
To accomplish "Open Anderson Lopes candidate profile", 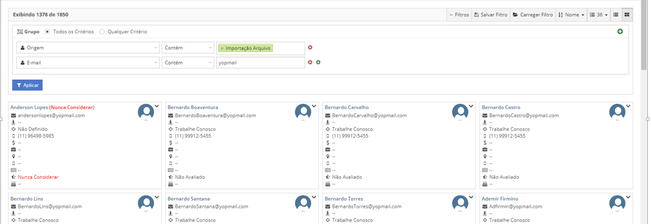I will 29,107.
